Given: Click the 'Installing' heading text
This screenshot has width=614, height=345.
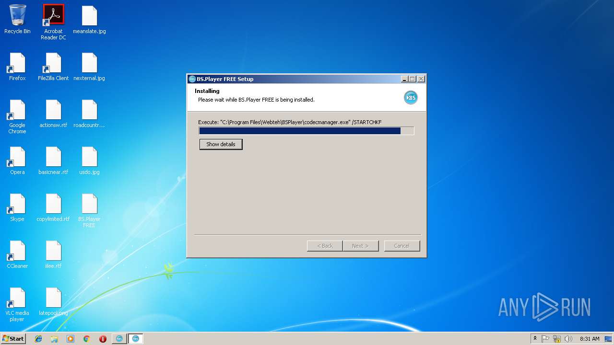Looking at the screenshot, I should point(207,91).
